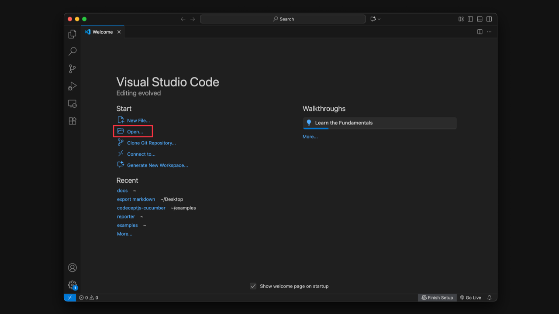Viewport: 559px width, 314px height.
Task: Click the notifications bell in status bar
Action: (x=490, y=298)
